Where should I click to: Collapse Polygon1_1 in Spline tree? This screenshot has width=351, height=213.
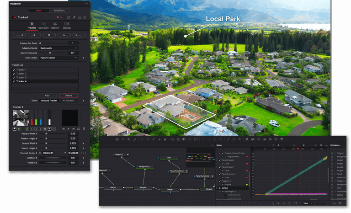pos(217,181)
